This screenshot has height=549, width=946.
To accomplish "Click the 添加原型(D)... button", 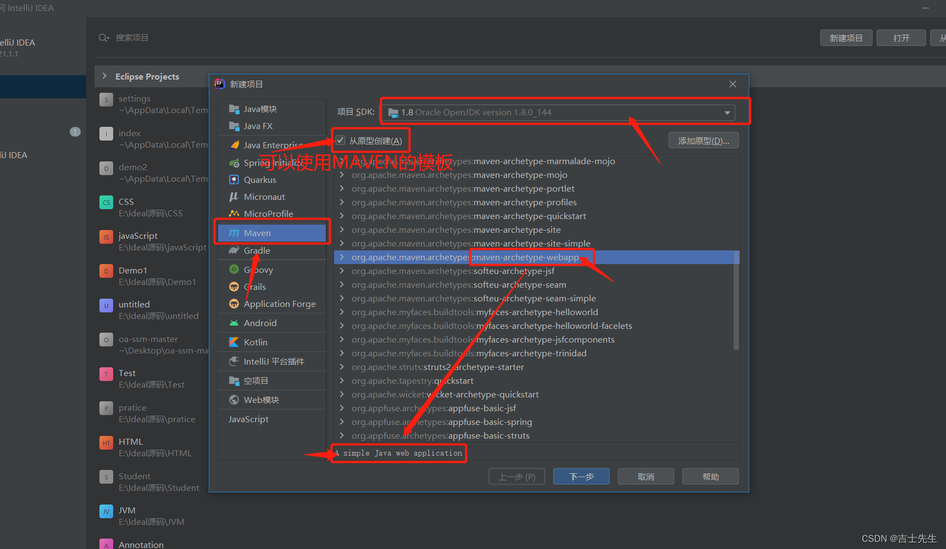I will click(x=704, y=141).
